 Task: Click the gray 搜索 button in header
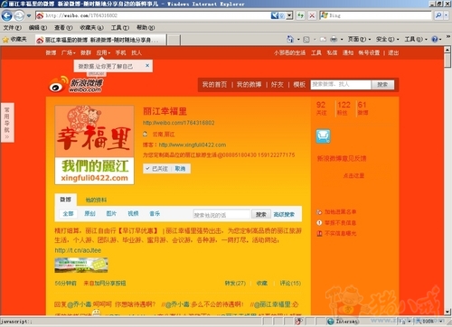pos(382,85)
